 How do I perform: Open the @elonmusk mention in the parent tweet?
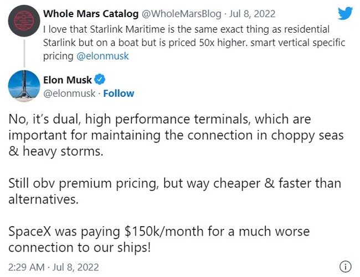click(x=102, y=56)
